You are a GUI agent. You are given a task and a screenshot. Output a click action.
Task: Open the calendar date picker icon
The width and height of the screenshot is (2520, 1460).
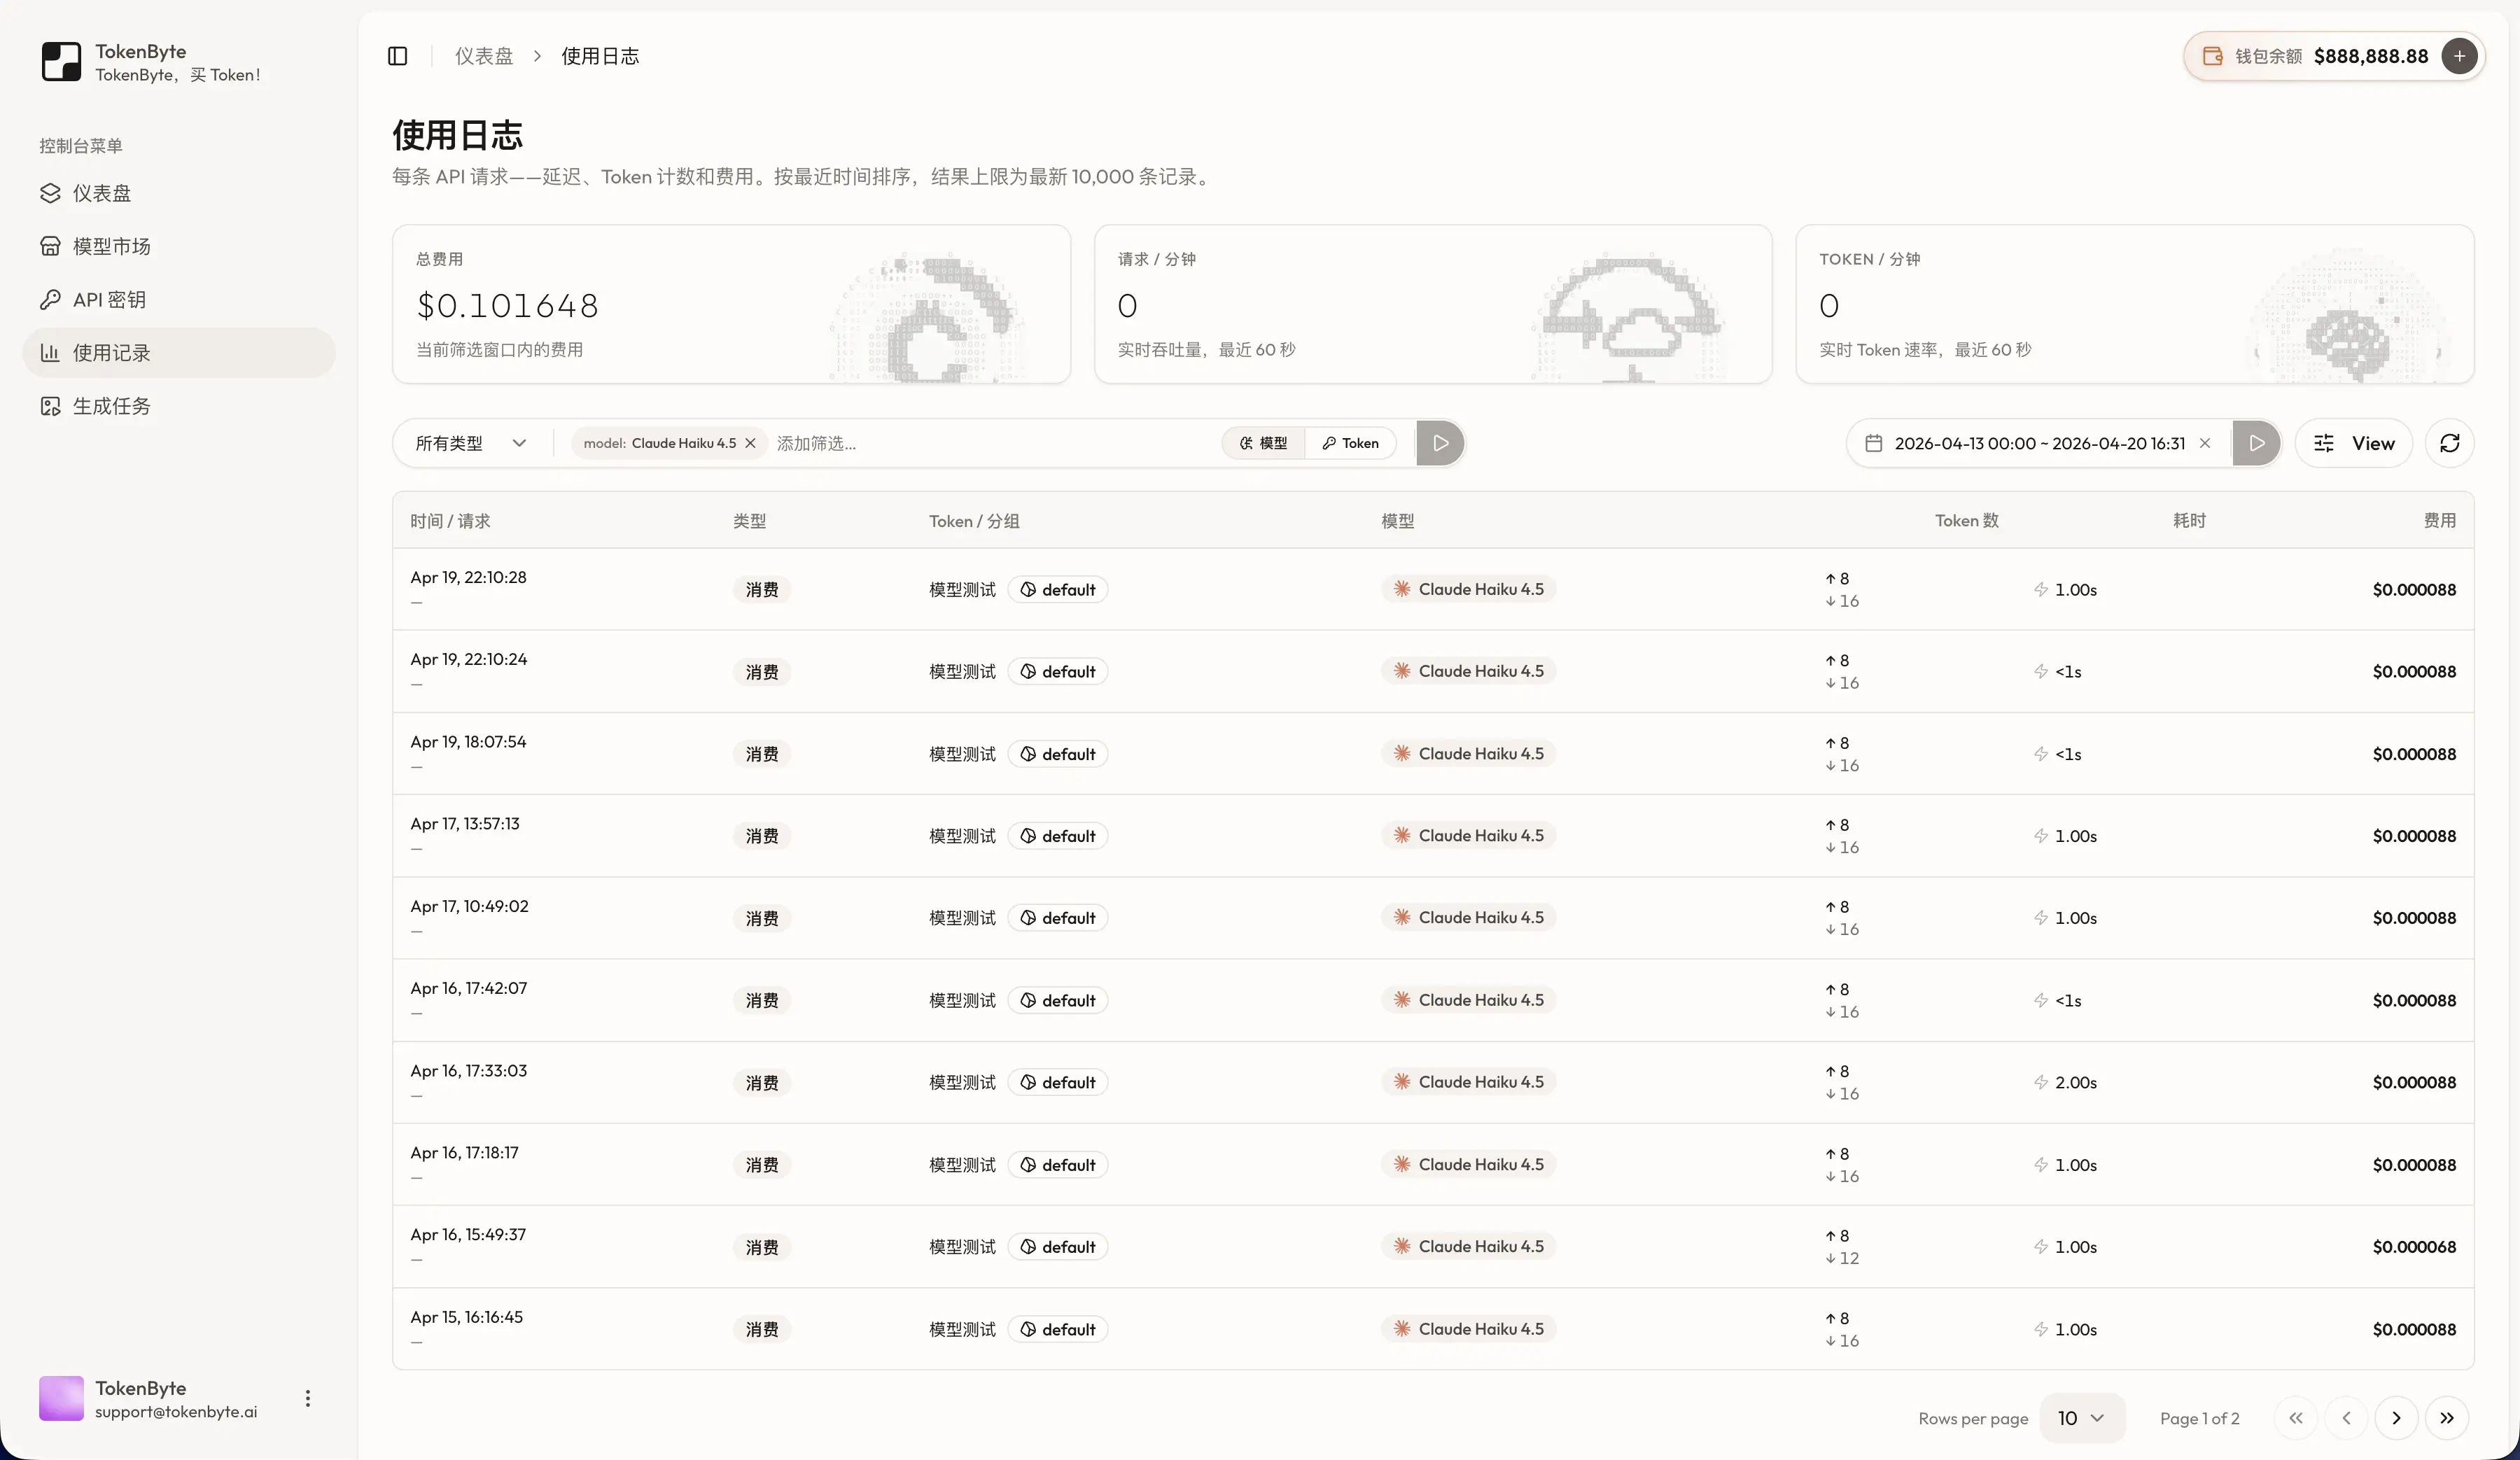(1872, 442)
